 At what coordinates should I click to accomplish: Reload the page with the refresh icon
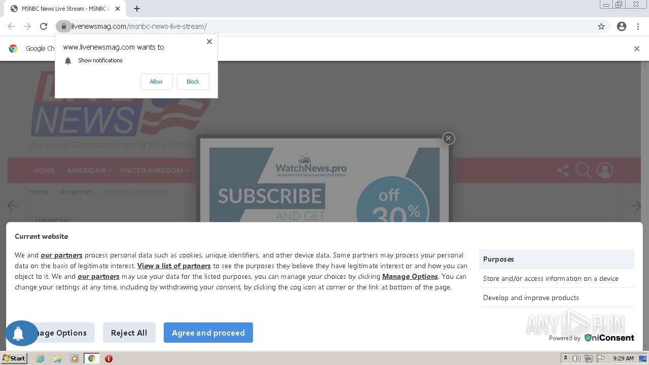pyautogui.click(x=44, y=26)
